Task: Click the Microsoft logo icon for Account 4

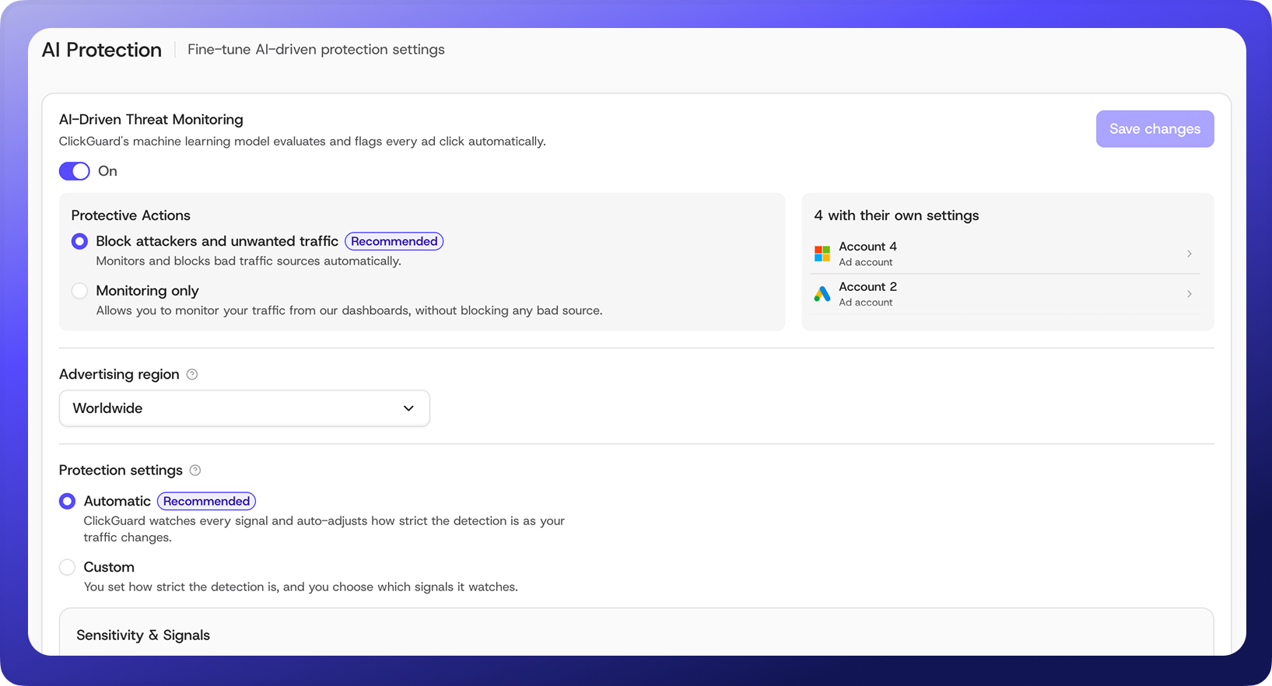Action: tap(822, 254)
